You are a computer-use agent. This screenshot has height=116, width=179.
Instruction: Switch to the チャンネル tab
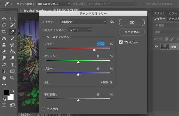(174, 19)
